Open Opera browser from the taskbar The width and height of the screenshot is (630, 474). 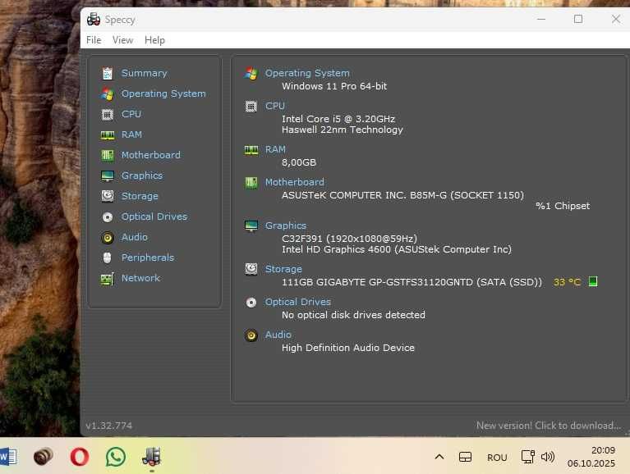pos(79,457)
